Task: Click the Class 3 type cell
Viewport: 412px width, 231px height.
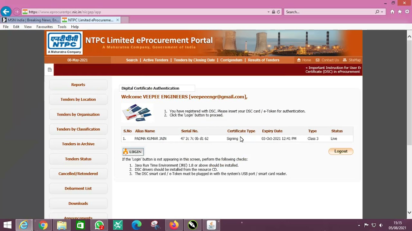Action: [313, 139]
